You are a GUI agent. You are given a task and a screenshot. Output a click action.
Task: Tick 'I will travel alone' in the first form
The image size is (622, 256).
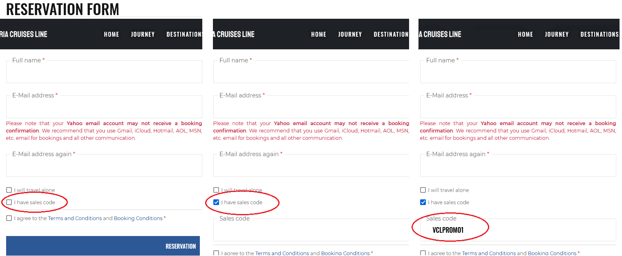9,190
